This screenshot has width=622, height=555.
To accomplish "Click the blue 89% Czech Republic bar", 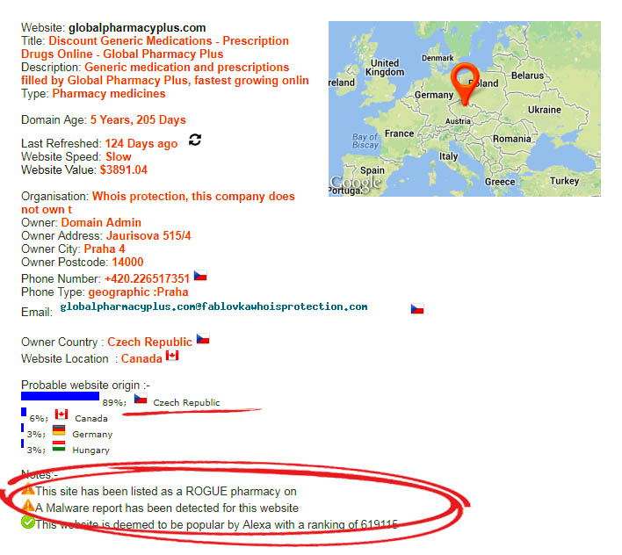I will tap(60, 396).
